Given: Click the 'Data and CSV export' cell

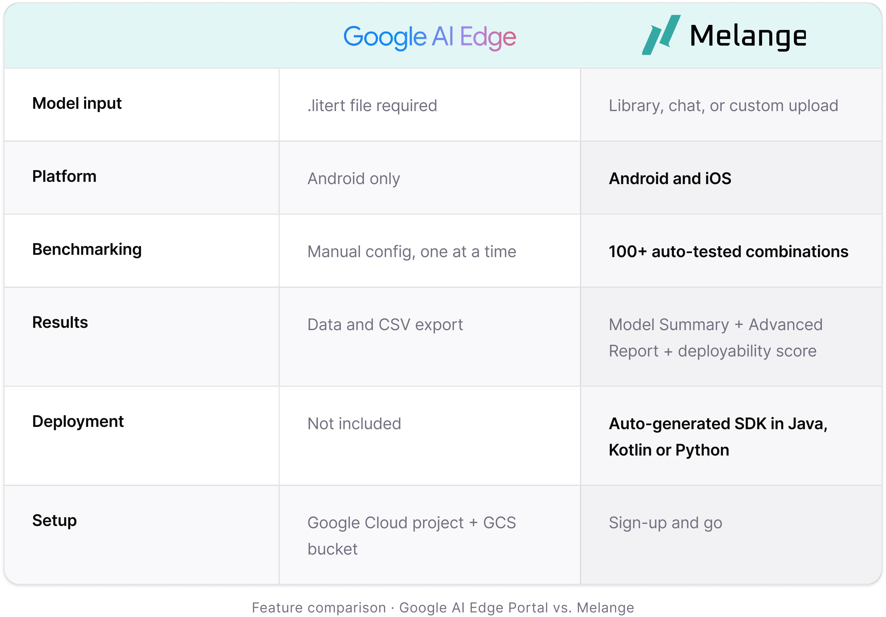Looking at the screenshot, I should (385, 325).
